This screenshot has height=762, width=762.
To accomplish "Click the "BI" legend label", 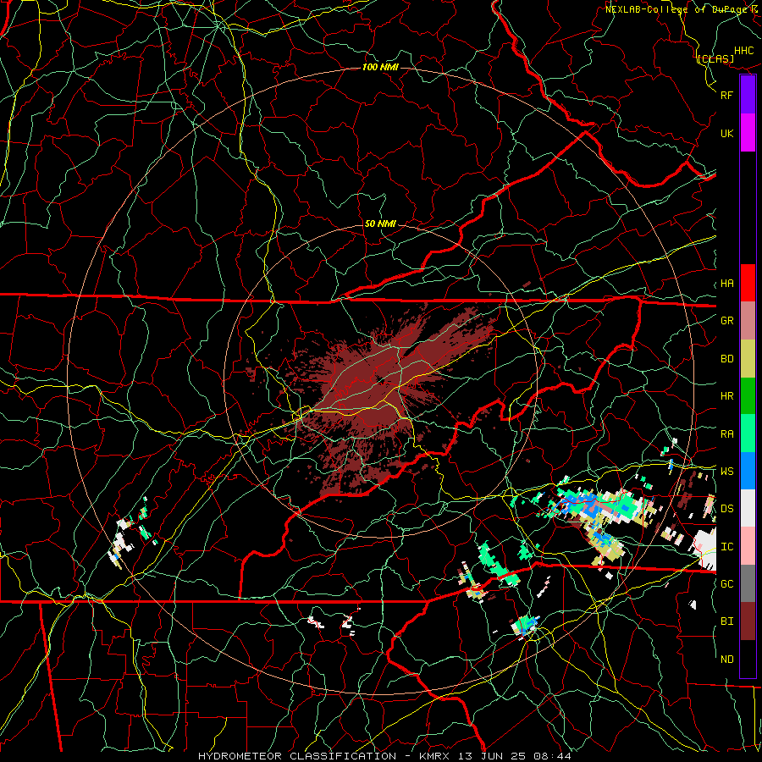I will click(x=726, y=621).
